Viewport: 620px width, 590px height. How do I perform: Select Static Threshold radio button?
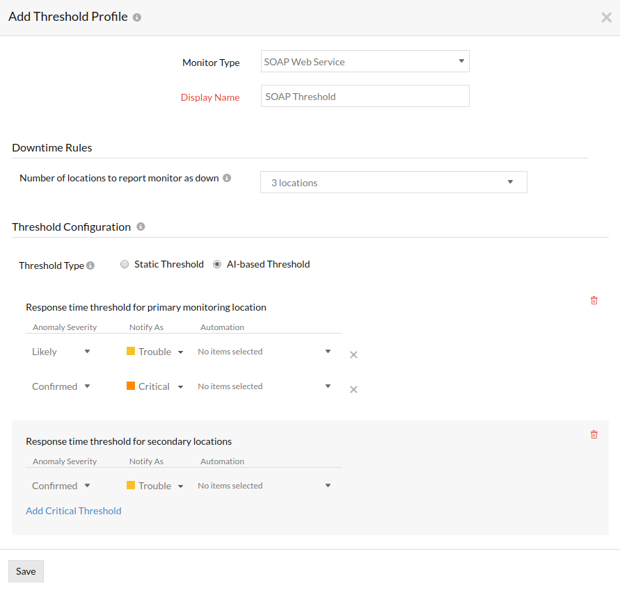point(125,264)
